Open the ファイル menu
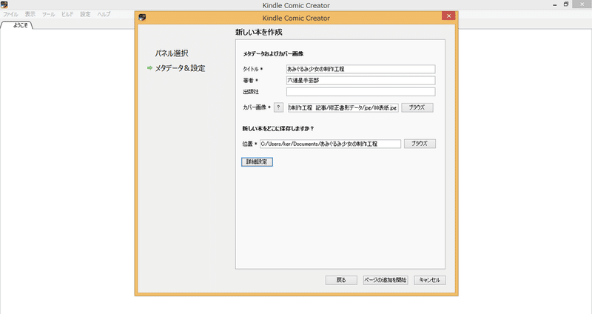592x314 pixels. [10, 14]
